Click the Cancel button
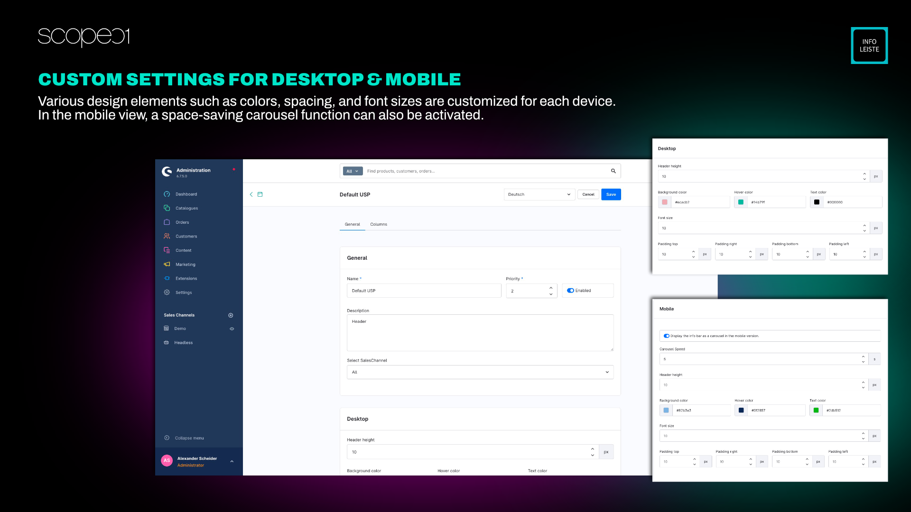This screenshot has height=512, width=911. click(x=588, y=194)
